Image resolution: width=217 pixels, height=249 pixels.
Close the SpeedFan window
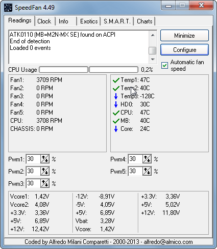pos(202,6)
